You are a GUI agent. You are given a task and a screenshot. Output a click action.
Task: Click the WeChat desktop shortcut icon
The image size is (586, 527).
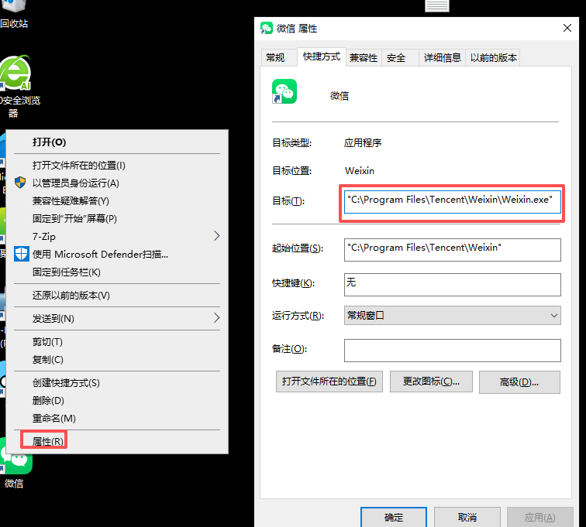tap(16, 461)
